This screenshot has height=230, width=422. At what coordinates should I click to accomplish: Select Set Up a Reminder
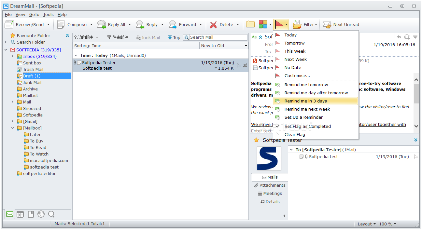coord(316,117)
